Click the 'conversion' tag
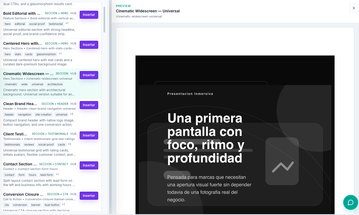The image size is (359, 215). coord(20,205)
